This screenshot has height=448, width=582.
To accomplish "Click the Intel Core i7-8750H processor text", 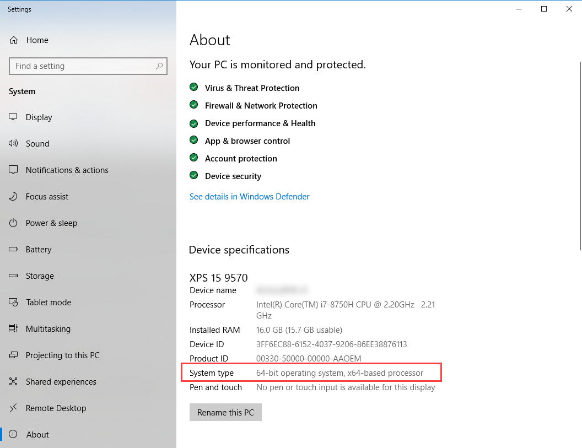I will 345,310.
